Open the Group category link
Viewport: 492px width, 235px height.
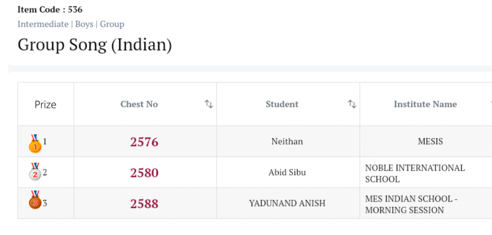[x=112, y=24]
